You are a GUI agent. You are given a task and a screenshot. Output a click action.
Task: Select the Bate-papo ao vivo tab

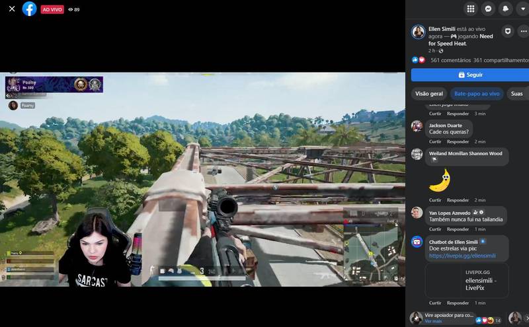tap(476, 94)
